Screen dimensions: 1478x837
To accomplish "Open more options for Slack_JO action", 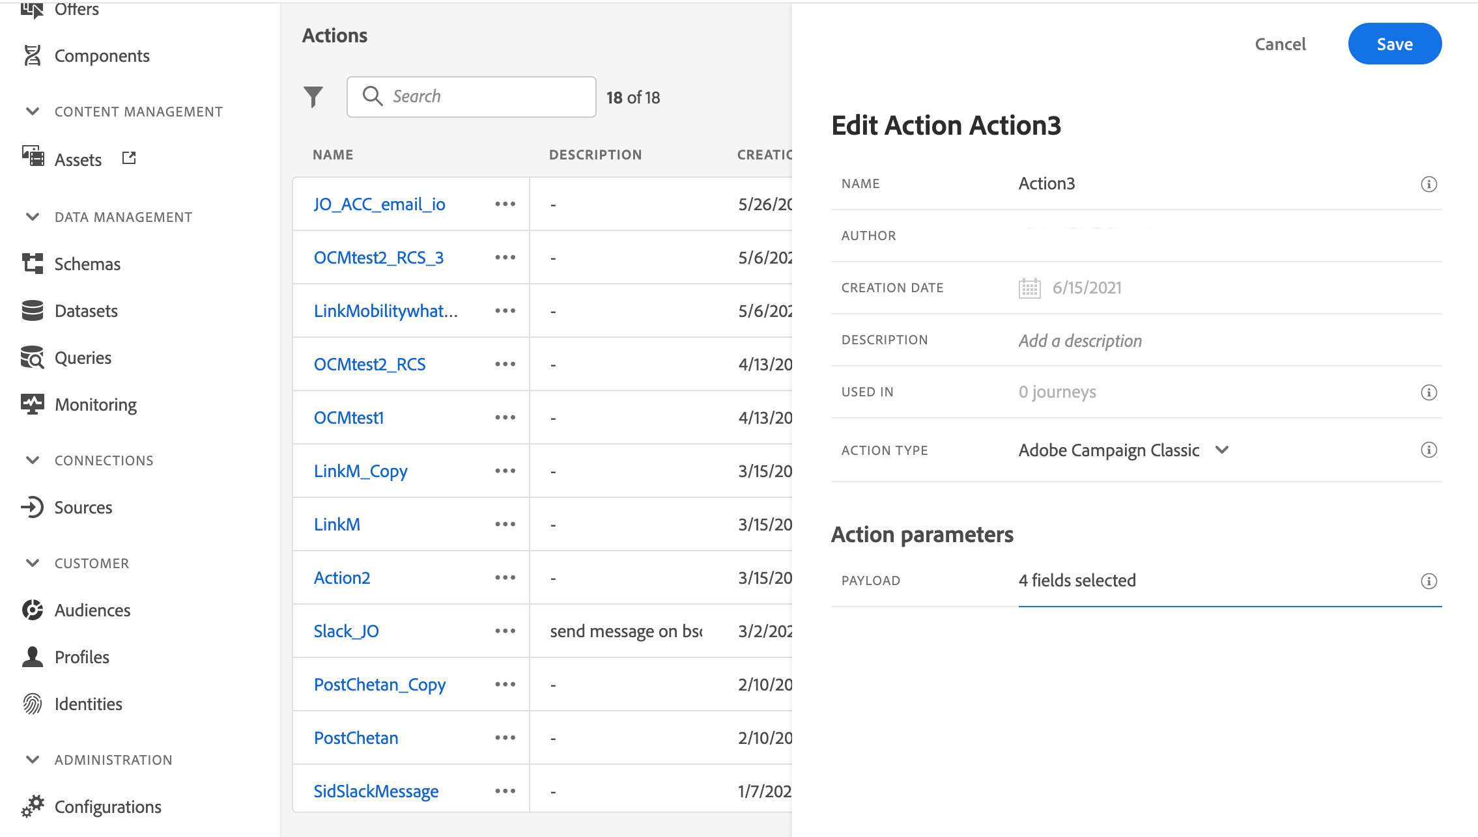I will tap(505, 631).
